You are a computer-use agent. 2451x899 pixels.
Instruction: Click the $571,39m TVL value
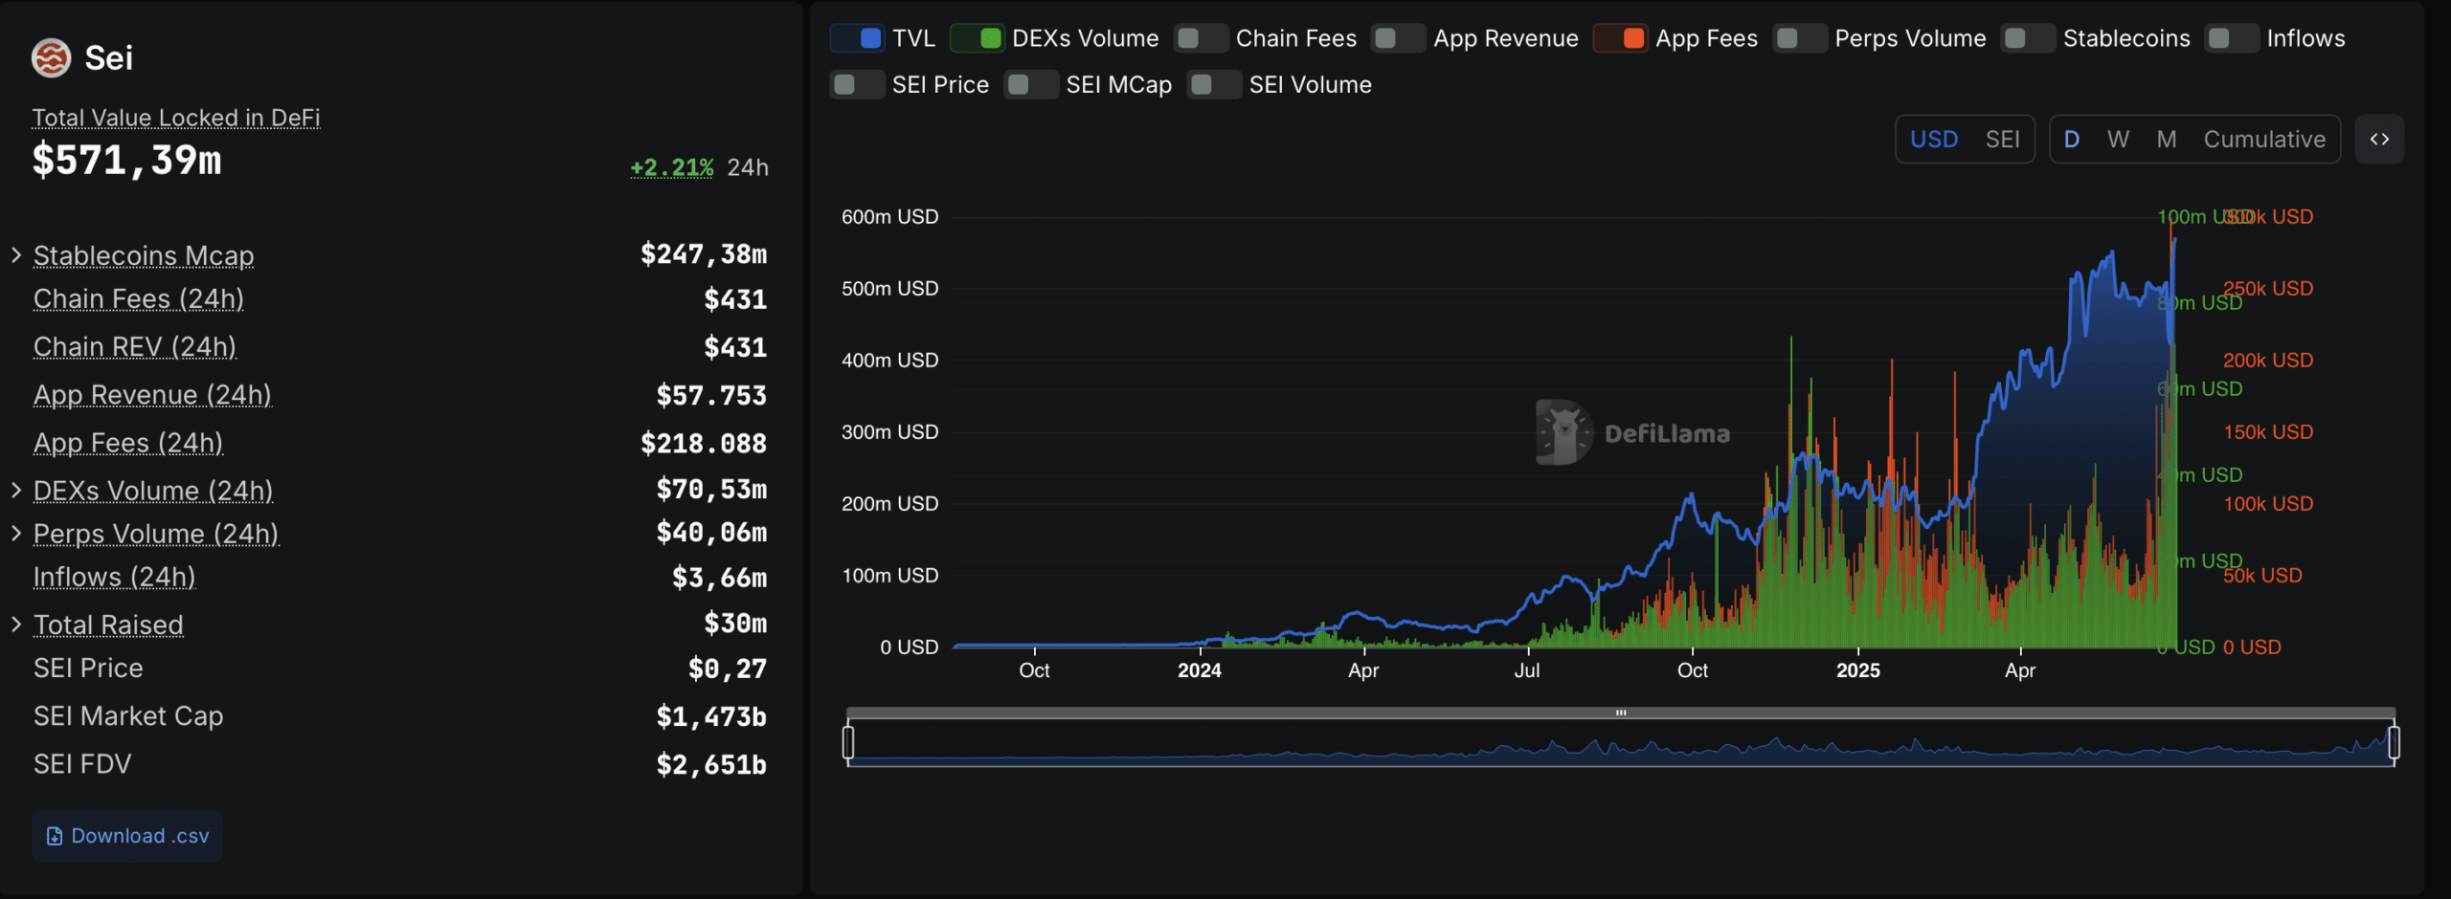pyautogui.click(x=126, y=160)
